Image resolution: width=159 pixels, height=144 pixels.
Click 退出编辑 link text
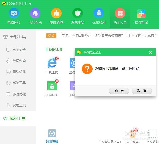point(52,141)
